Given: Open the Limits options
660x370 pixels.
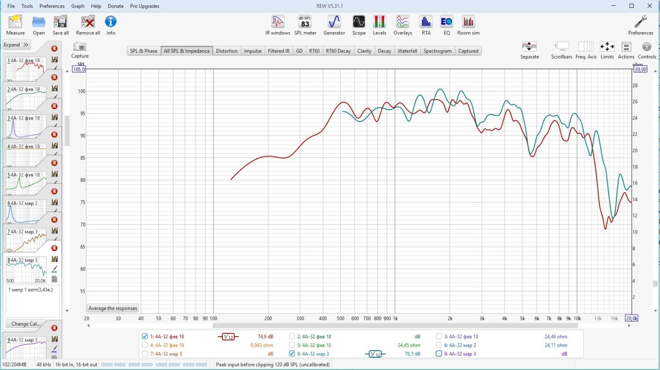Looking at the screenshot, I should click(x=607, y=50).
